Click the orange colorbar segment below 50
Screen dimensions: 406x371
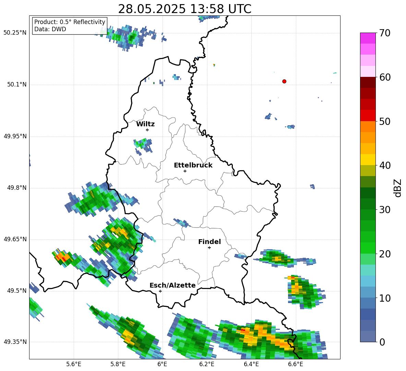368,126
